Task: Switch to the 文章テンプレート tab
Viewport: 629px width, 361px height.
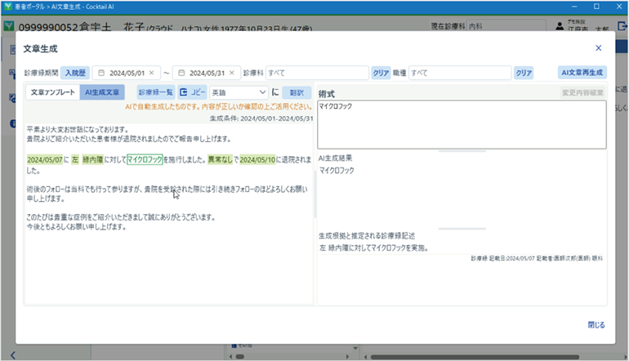Action: pyautogui.click(x=52, y=93)
